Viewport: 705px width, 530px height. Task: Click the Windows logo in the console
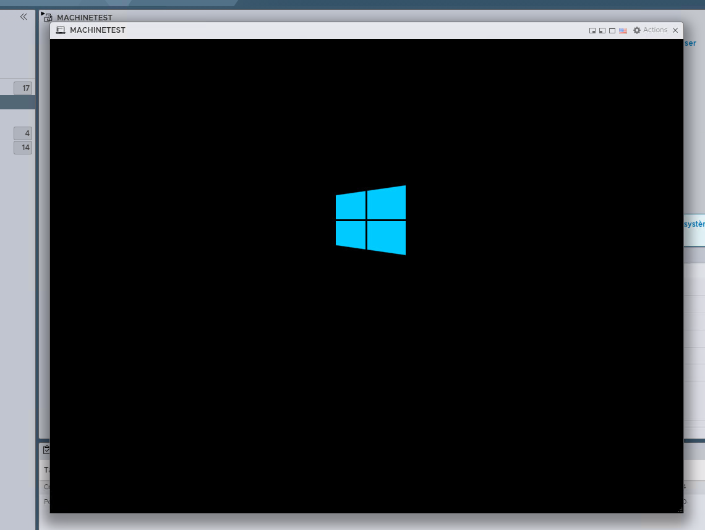pos(370,220)
